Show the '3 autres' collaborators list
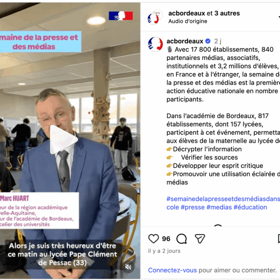The height and width of the screenshot is (280, 280). [x=227, y=13]
